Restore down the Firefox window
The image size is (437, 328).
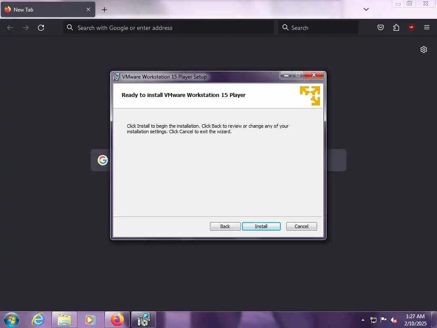click(x=409, y=3)
